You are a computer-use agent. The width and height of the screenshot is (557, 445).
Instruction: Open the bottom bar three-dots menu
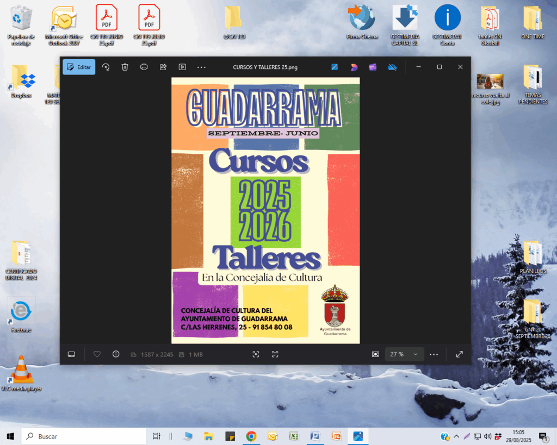click(434, 354)
